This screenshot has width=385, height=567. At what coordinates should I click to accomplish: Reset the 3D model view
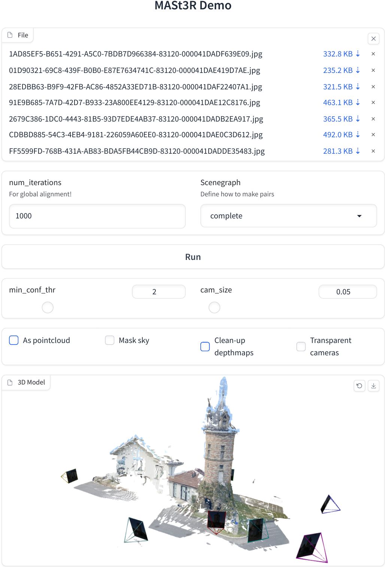click(x=359, y=386)
